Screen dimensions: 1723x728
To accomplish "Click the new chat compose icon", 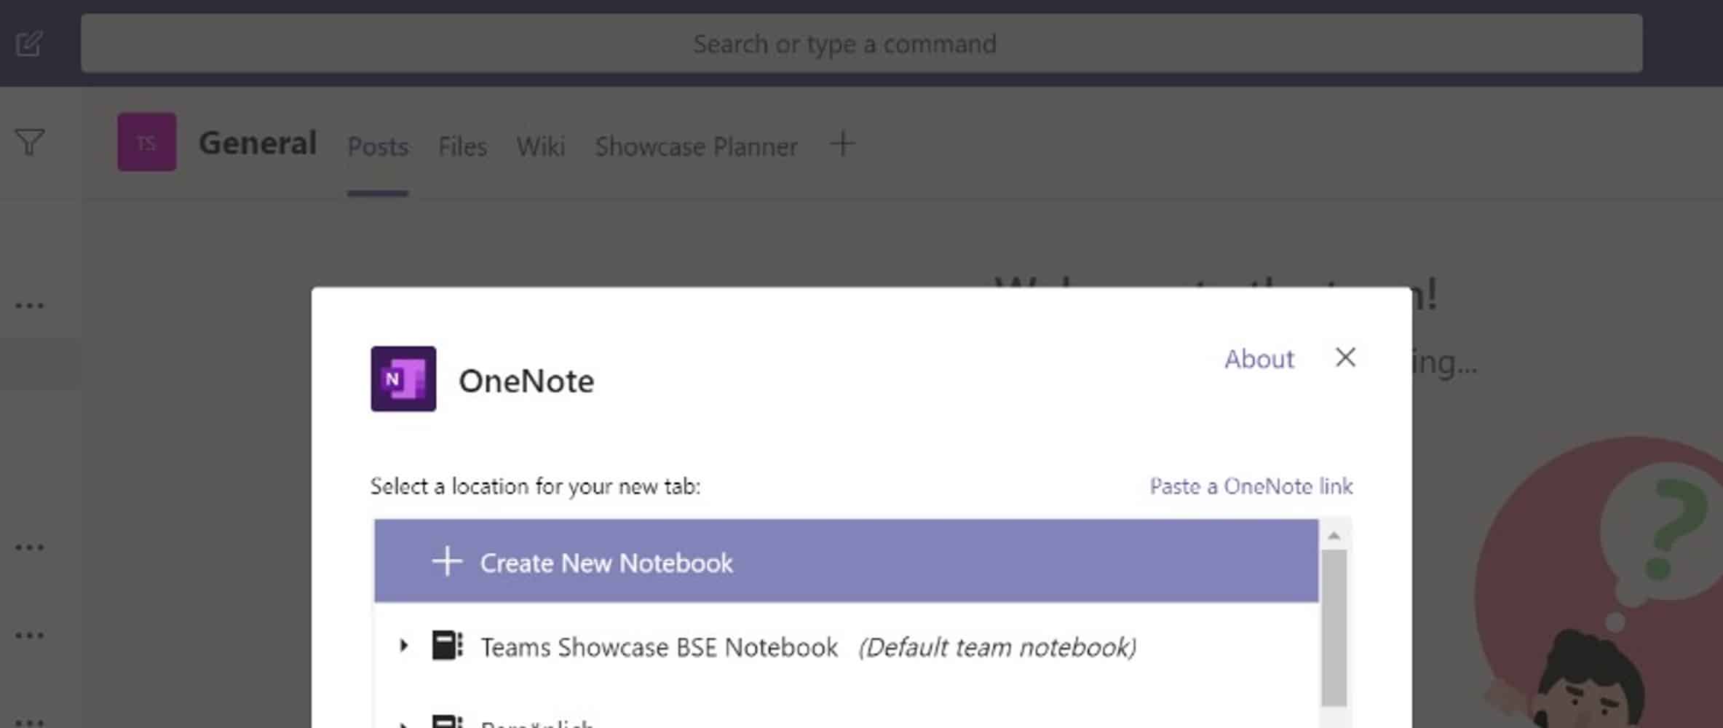I will 29,44.
